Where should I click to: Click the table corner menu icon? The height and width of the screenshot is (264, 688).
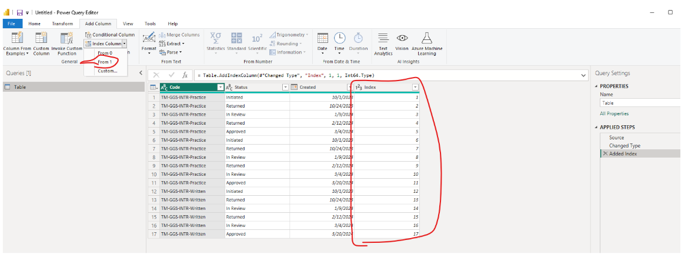[153, 87]
